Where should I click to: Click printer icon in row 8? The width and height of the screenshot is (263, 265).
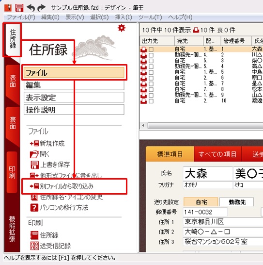(143, 90)
